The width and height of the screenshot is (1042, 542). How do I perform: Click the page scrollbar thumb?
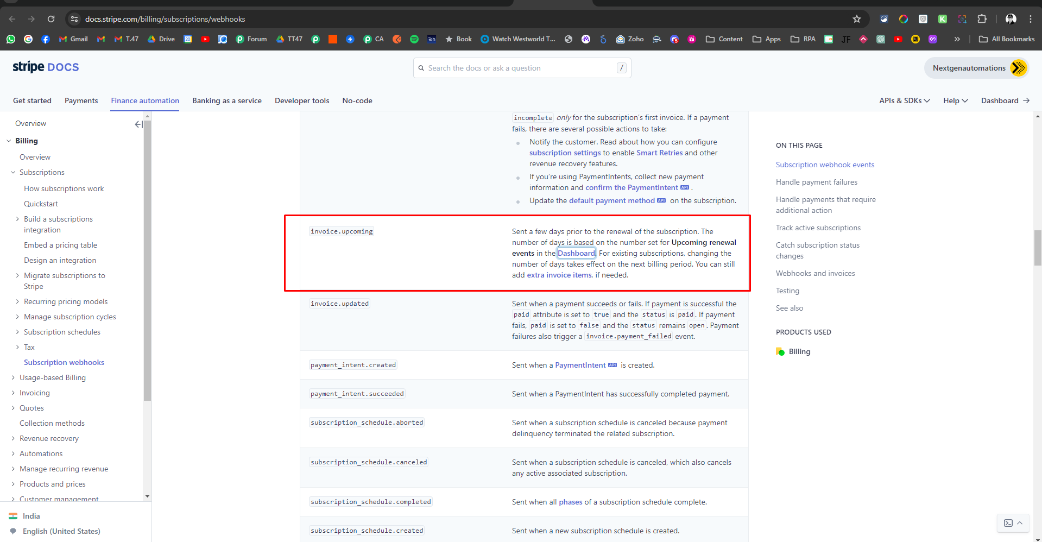[1038, 248]
